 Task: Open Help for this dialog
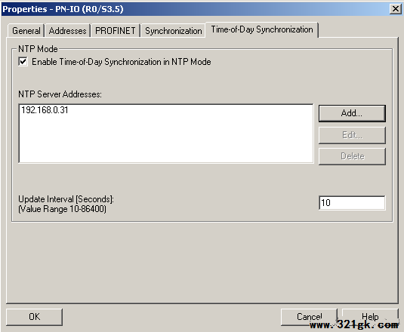pos(370,317)
